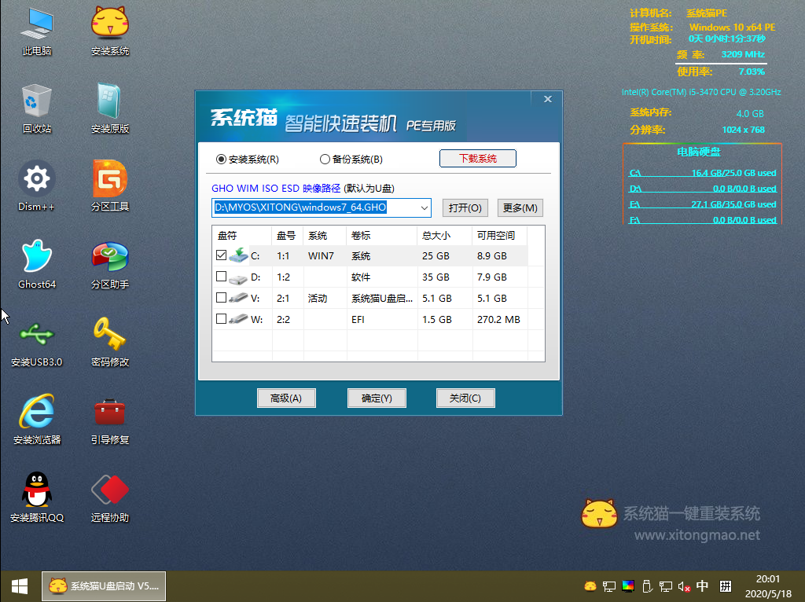The image size is (805, 602).
Task: Open the 安装系统 cat icon
Action: (x=110, y=31)
